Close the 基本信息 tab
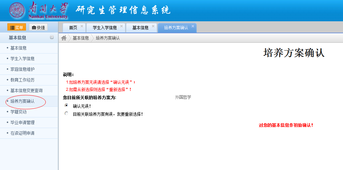The image size is (343, 170). click(x=153, y=26)
